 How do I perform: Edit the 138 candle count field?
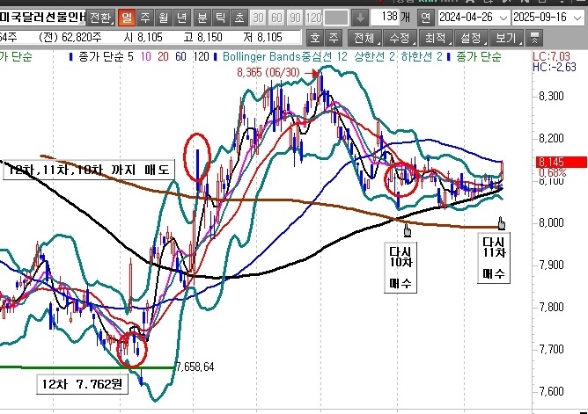(x=386, y=18)
